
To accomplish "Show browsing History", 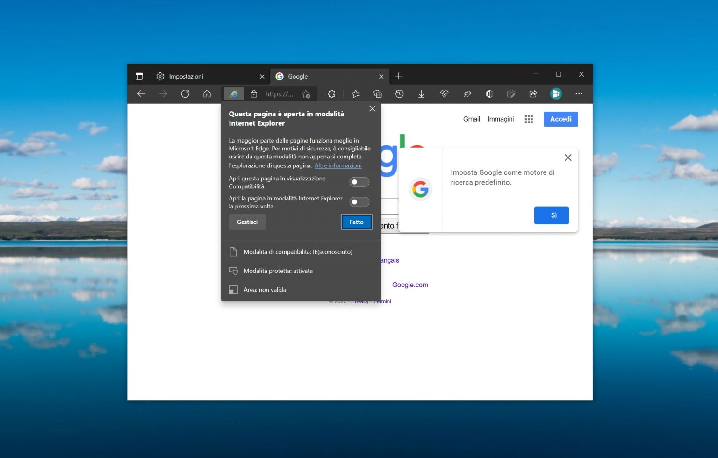I will click(399, 94).
